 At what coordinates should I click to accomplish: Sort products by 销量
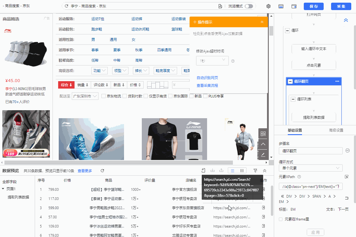83,85
